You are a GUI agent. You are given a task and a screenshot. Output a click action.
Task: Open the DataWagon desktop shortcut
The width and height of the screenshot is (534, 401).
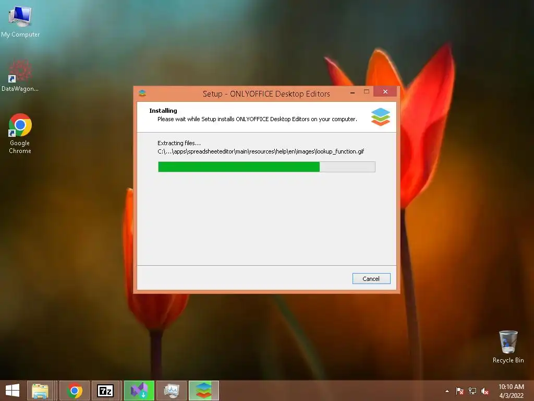tap(20, 76)
